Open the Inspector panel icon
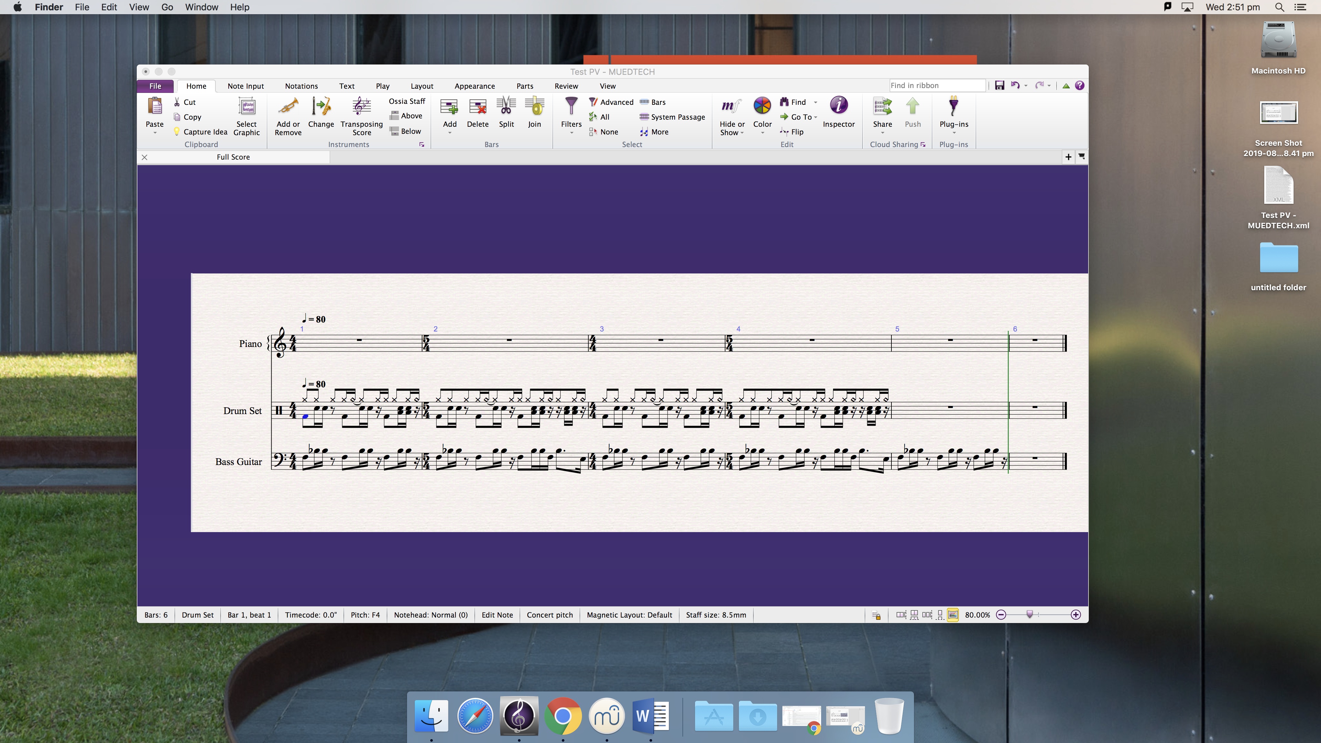 [839, 106]
